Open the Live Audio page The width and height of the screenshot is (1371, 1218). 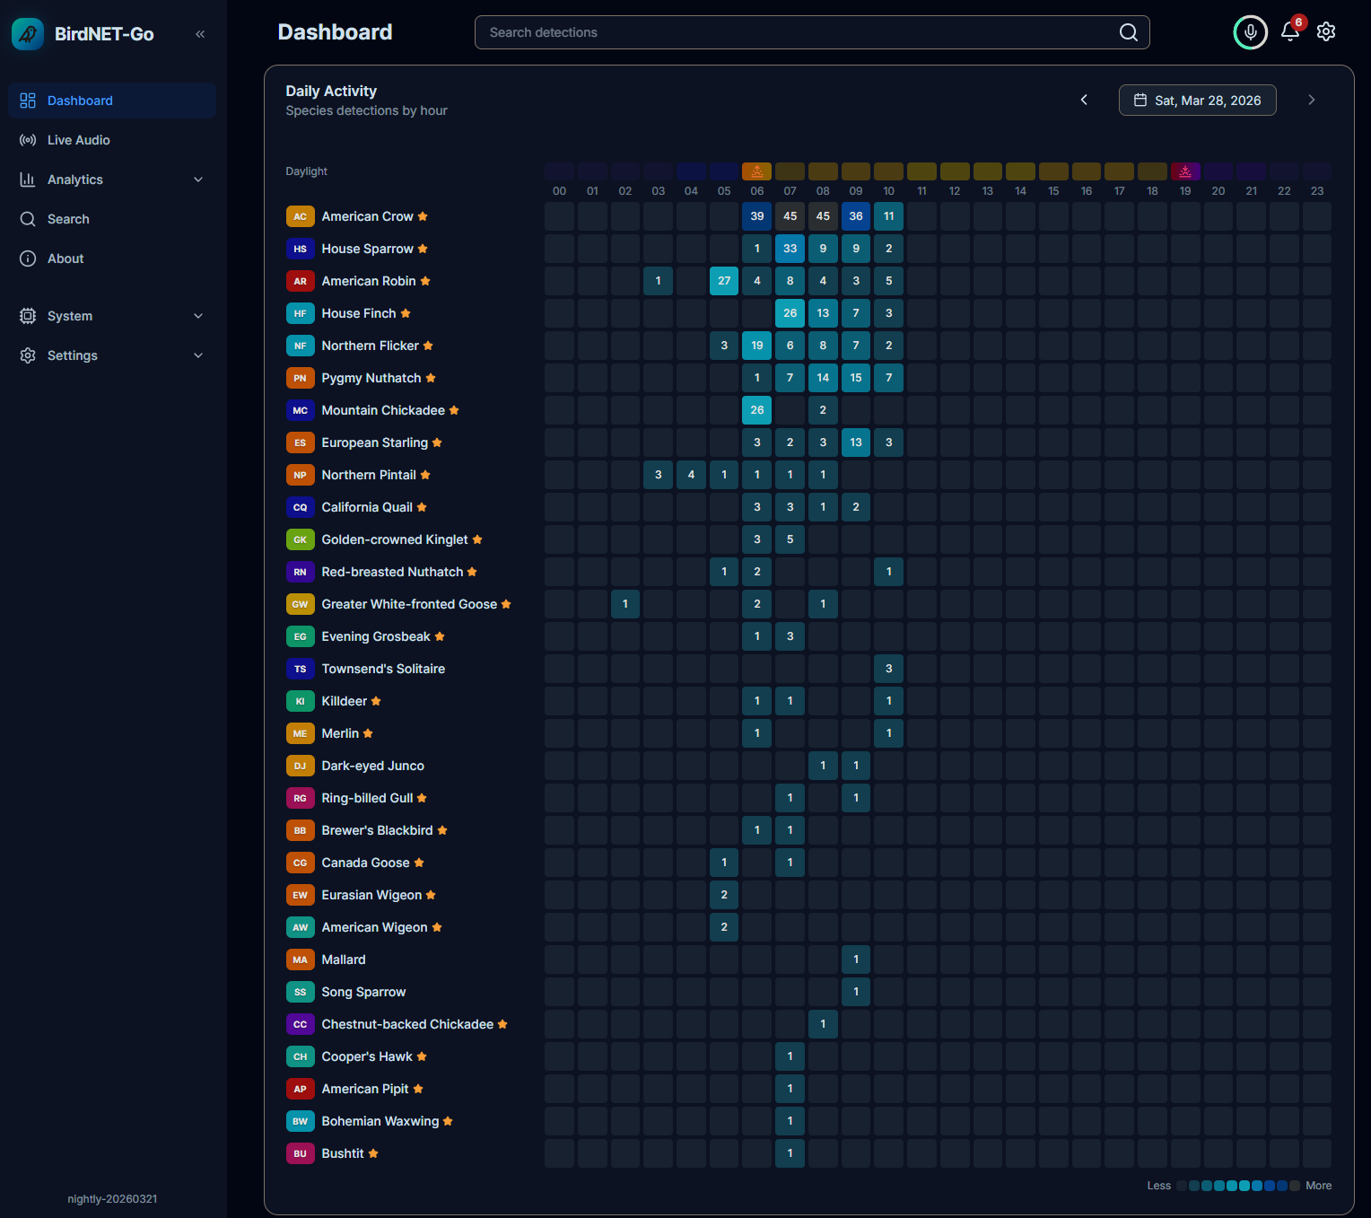(79, 140)
